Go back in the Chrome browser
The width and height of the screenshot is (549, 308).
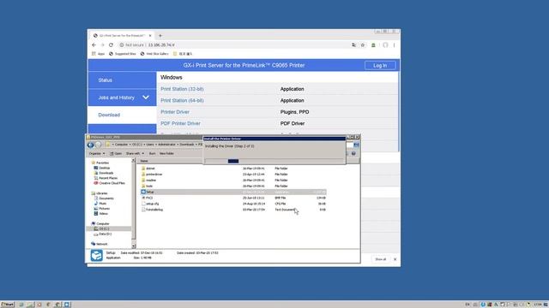coord(94,45)
